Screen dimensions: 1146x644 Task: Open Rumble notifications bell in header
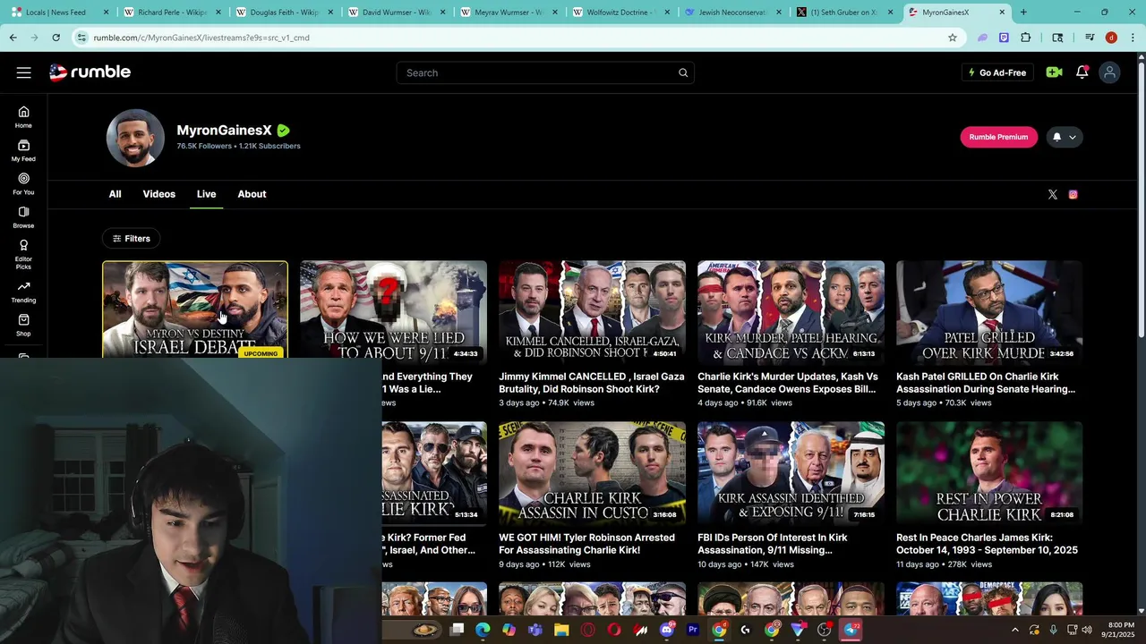(x=1082, y=72)
